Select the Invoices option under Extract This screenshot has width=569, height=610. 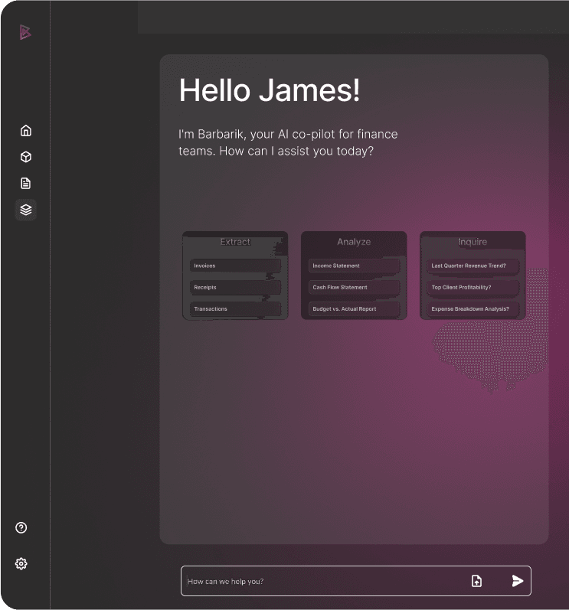235,266
